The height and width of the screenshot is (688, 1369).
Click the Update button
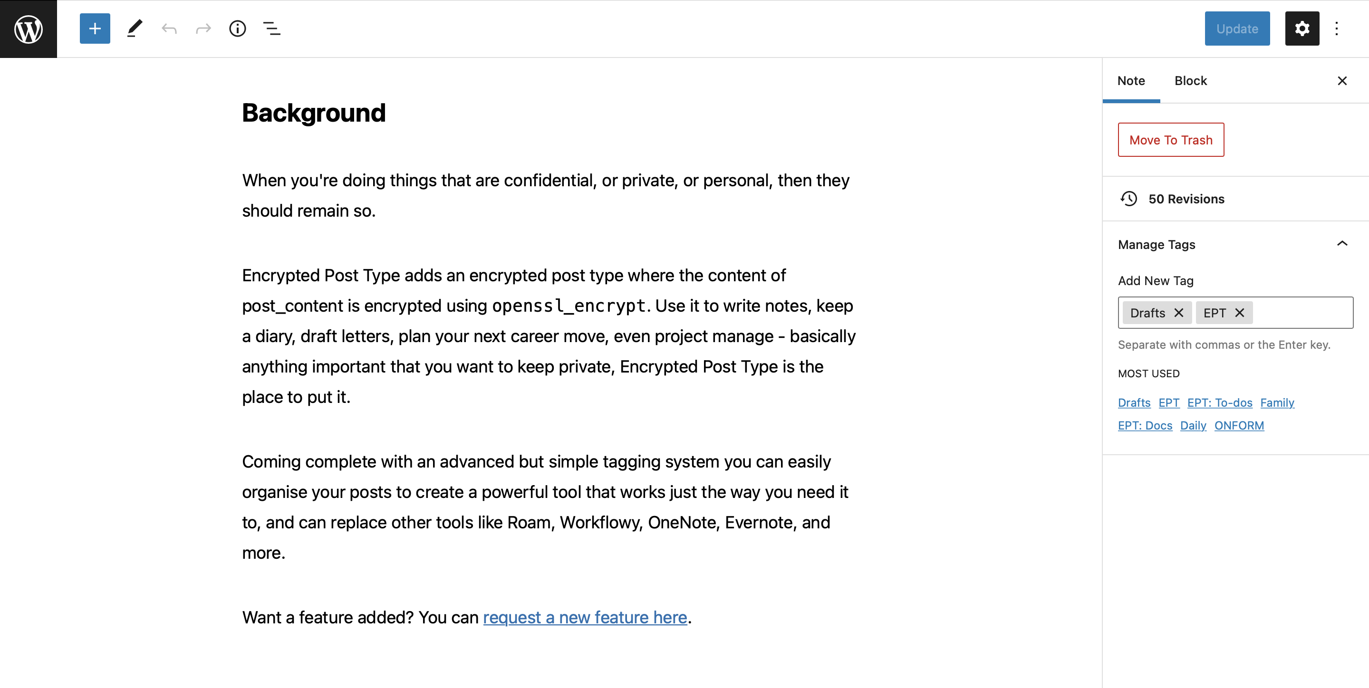pyautogui.click(x=1237, y=29)
